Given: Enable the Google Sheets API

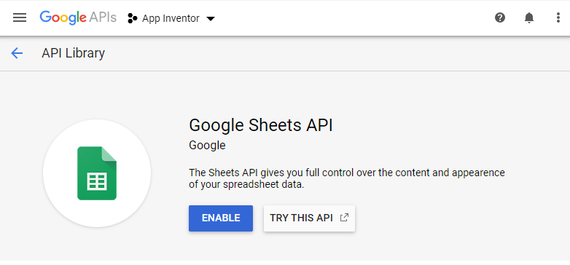Looking at the screenshot, I should tap(221, 218).
